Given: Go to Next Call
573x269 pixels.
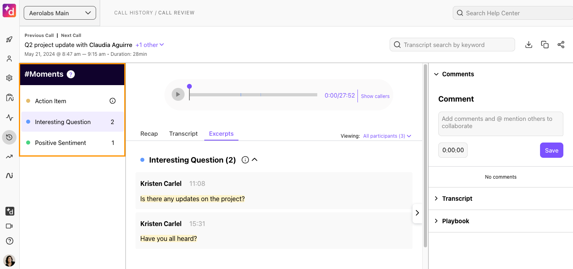Looking at the screenshot, I should coord(71,35).
